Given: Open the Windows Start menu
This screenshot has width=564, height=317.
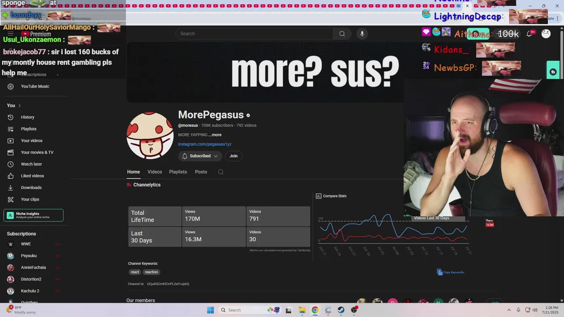Looking at the screenshot, I should (x=211, y=310).
